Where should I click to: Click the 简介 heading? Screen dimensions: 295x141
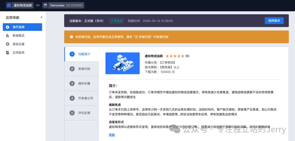pos(113,86)
